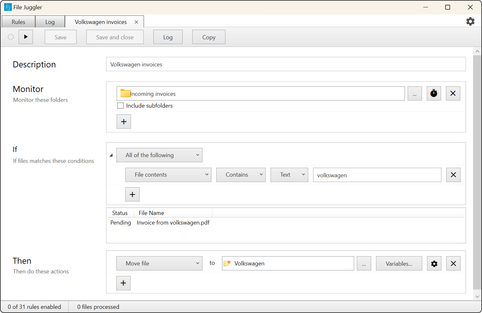Click the Save and close button
The image size is (482, 313).
tap(115, 37)
